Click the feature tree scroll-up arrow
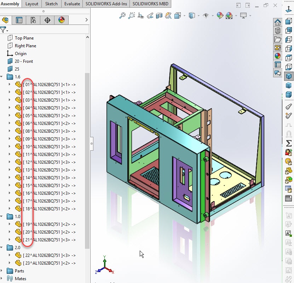294x283 pixels. click(x=87, y=37)
